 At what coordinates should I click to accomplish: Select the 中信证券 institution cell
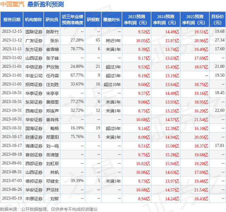click(34, 67)
